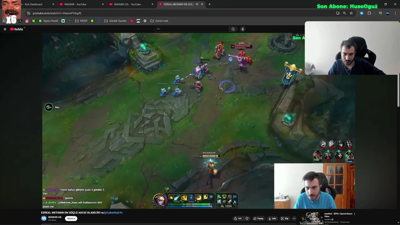Focus the YouTube 'Ara' search box
400x225 pixels.
point(192,29)
